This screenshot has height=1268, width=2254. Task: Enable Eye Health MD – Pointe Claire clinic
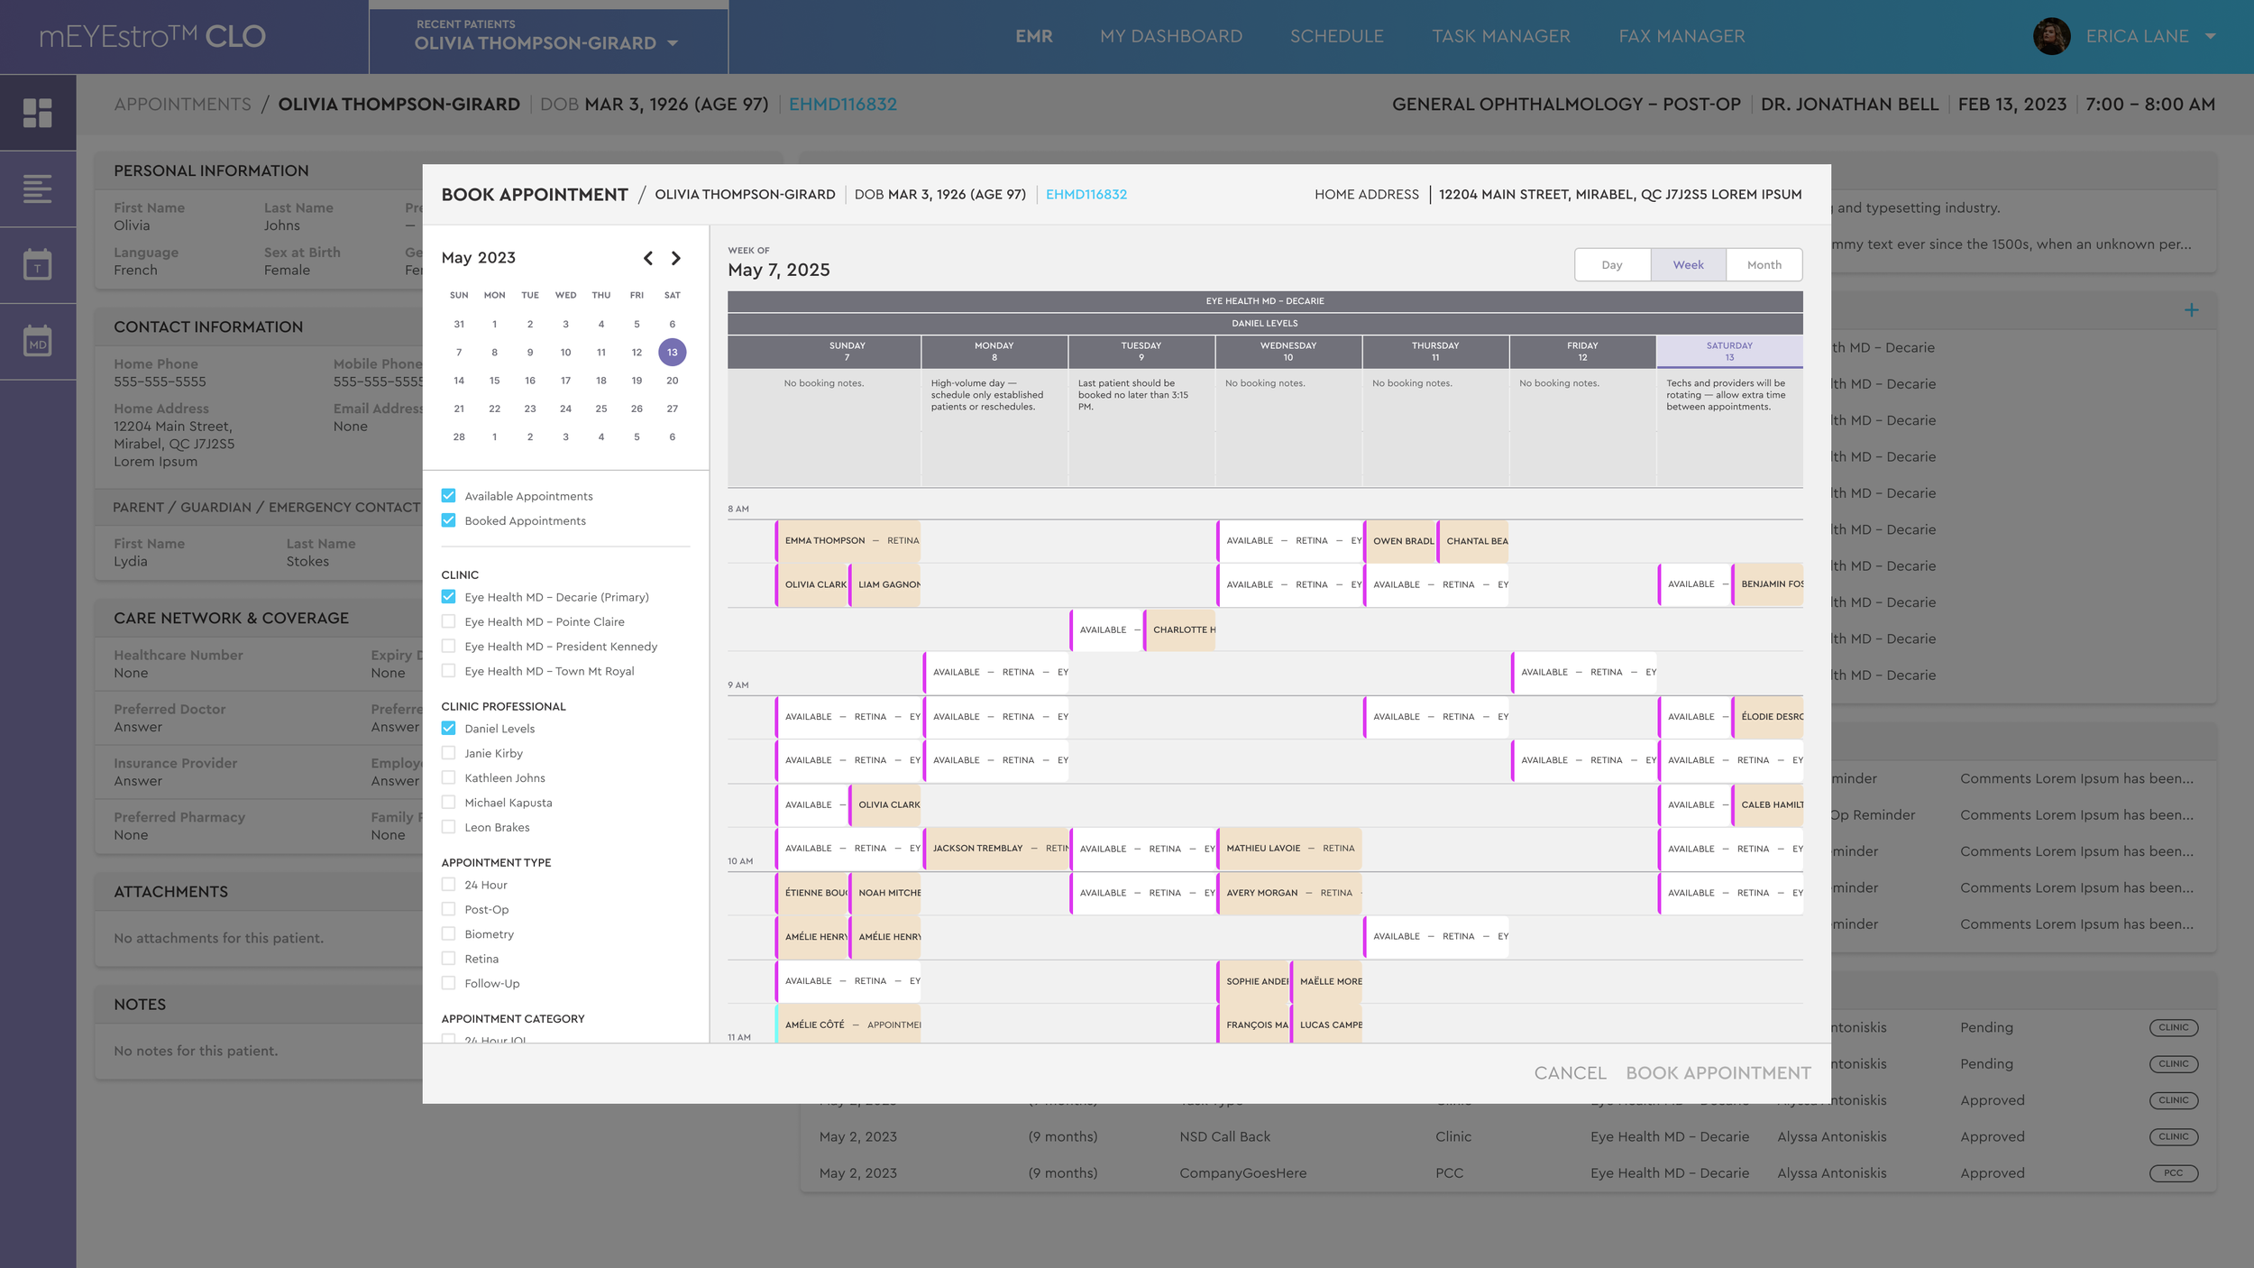(x=448, y=621)
